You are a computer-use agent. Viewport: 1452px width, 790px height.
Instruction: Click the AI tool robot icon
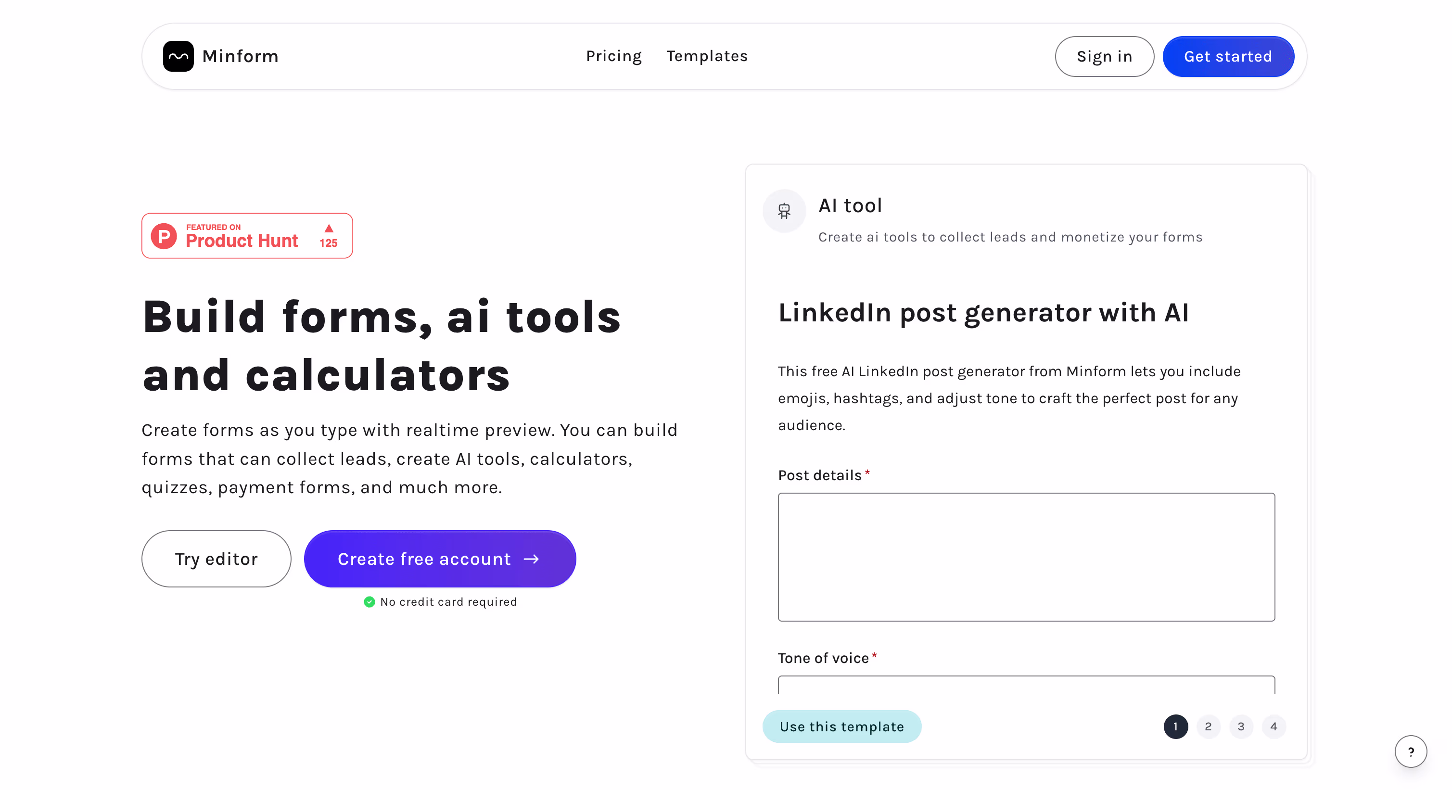784,211
